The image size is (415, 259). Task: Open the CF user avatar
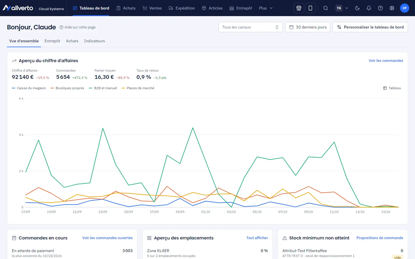(405, 8)
